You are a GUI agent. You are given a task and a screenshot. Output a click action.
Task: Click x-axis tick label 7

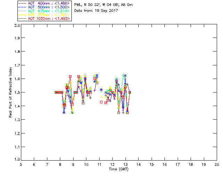coord(47,164)
